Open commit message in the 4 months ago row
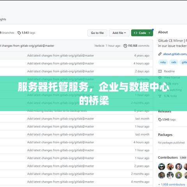This screenshot has width=187, height=187. 60,182
